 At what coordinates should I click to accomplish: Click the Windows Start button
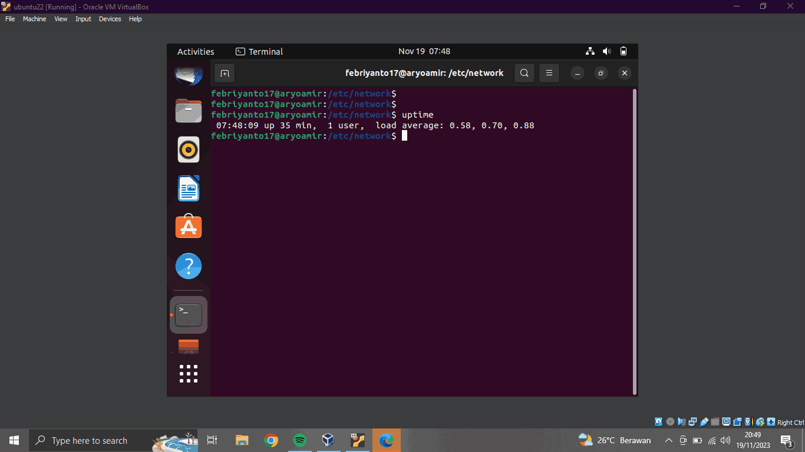click(14, 440)
